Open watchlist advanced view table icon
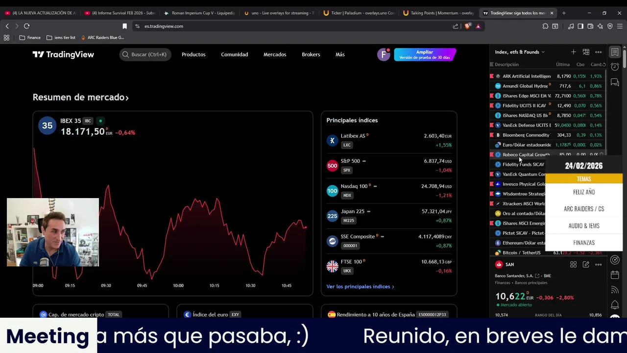The width and height of the screenshot is (627, 353). (586, 52)
